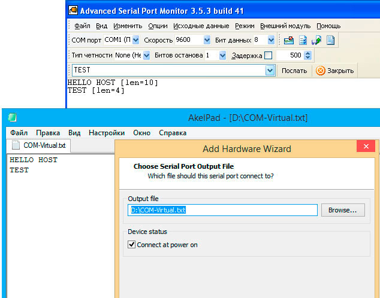Click the 500 delay value field
Viewport: 380px width, 298px height.
290,56
